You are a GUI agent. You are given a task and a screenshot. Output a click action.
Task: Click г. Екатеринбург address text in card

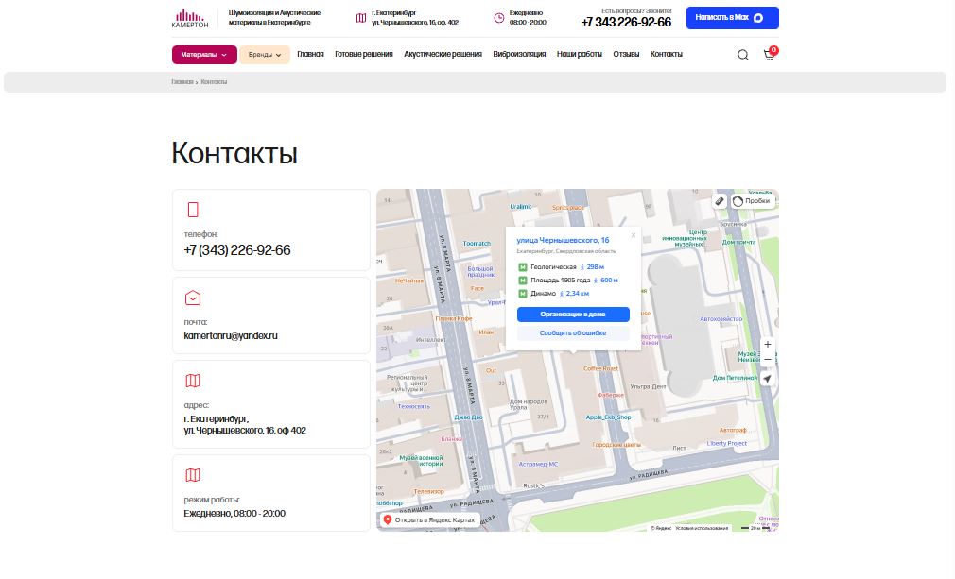[x=245, y=424]
